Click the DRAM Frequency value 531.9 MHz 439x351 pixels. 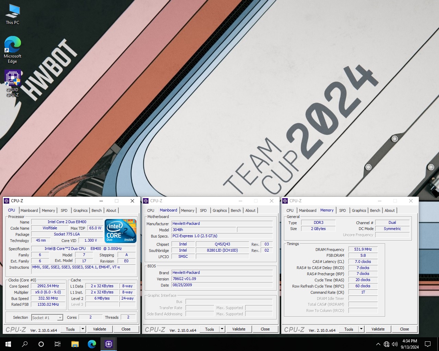tap(363, 249)
